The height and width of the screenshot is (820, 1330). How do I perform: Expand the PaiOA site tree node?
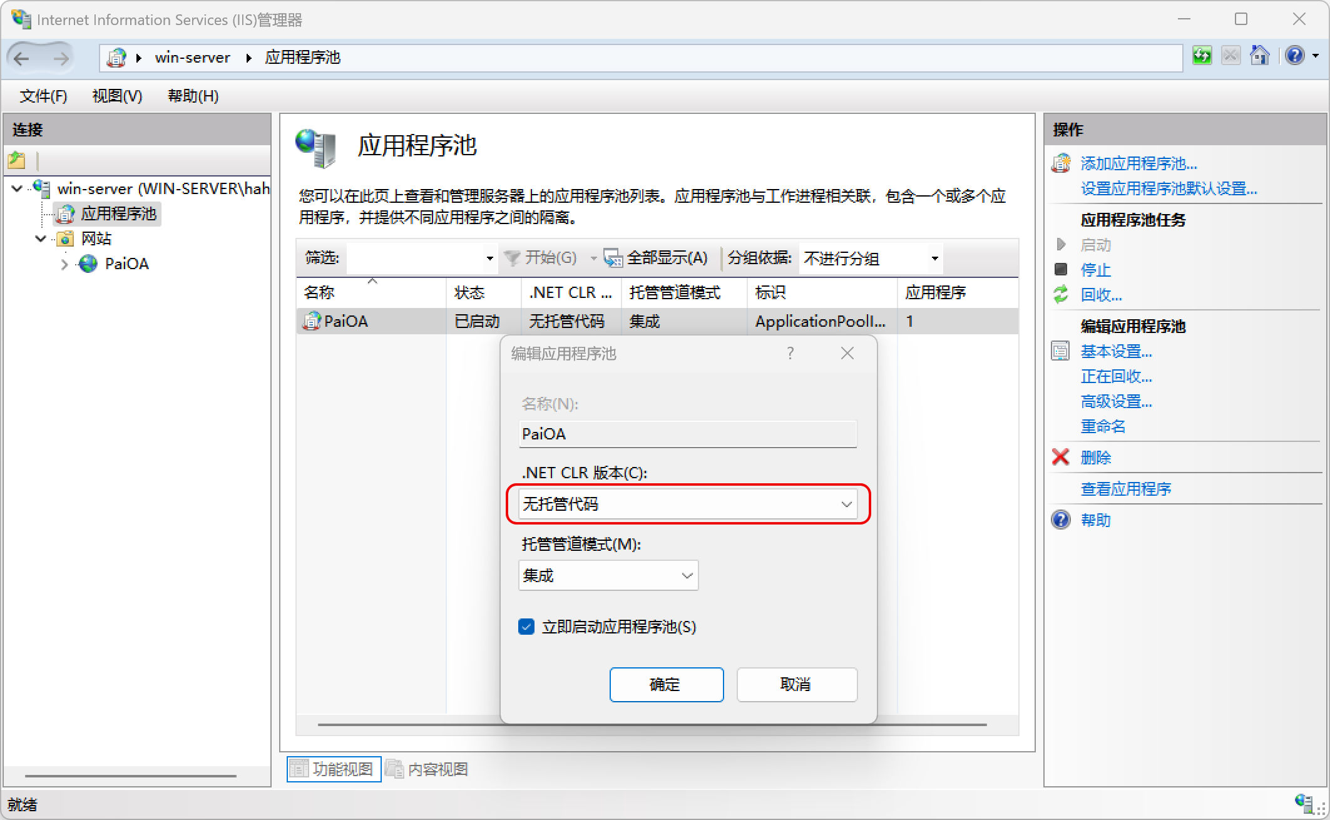[x=64, y=264]
